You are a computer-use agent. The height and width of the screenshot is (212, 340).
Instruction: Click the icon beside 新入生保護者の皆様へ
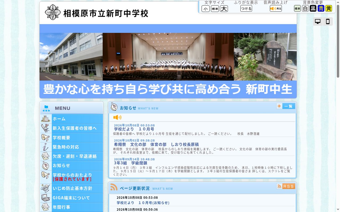pos(46,128)
